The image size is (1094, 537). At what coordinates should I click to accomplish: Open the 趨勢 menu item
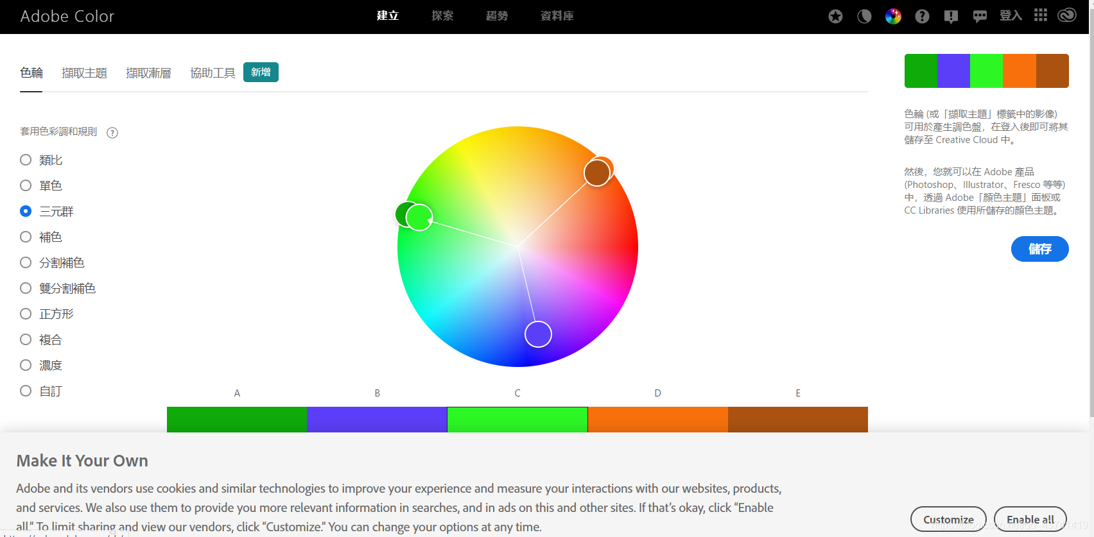tap(497, 16)
